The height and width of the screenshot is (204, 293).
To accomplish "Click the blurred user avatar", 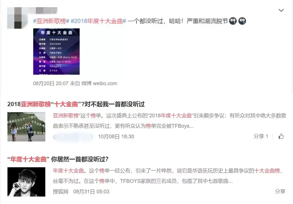I will click(14, 18).
